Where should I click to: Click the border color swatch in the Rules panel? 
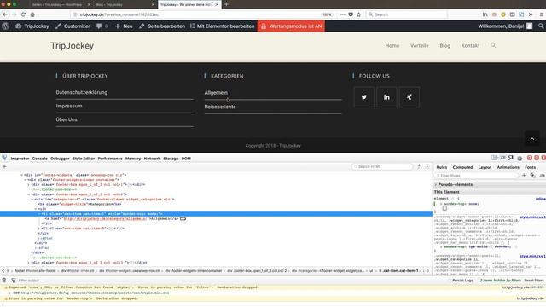491,246
